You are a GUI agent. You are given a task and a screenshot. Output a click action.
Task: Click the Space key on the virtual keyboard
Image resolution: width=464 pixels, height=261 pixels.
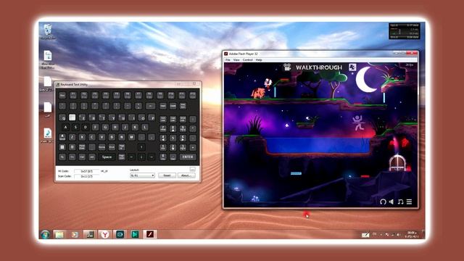[107, 157]
